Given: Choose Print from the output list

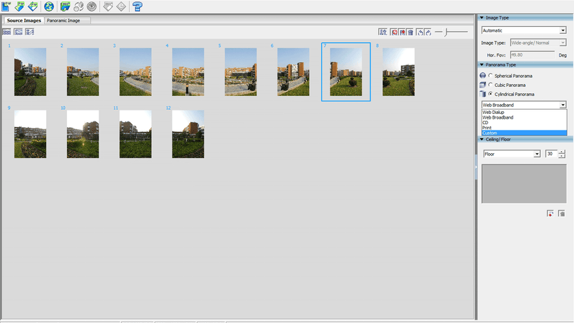Looking at the screenshot, I should click(x=524, y=128).
